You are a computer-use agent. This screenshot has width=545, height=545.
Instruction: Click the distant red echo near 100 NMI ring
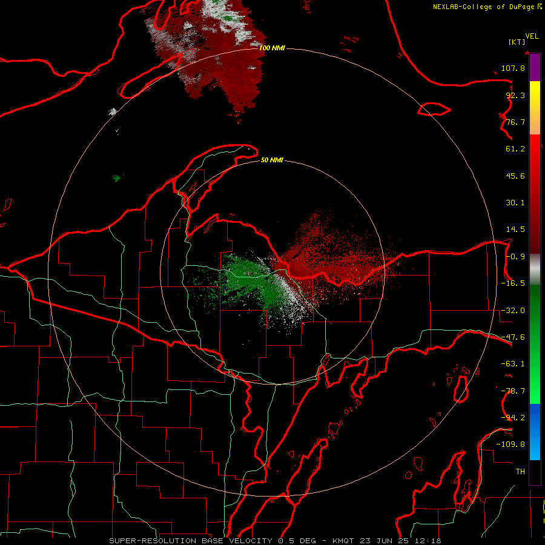(222, 59)
